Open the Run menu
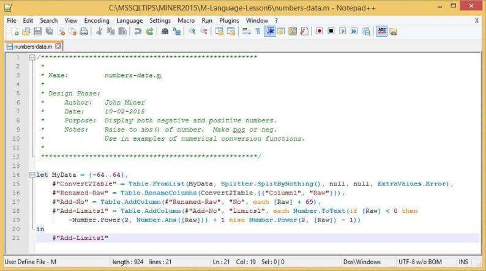This screenshot has width=486, height=271. [x=207, y=20]
